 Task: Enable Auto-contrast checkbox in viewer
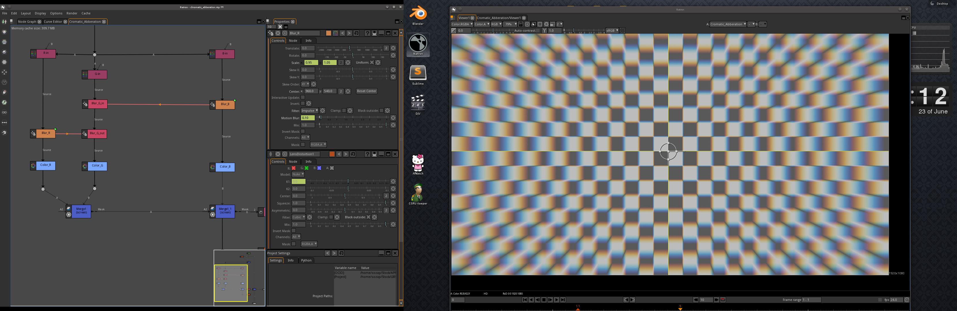pos(538,31)
